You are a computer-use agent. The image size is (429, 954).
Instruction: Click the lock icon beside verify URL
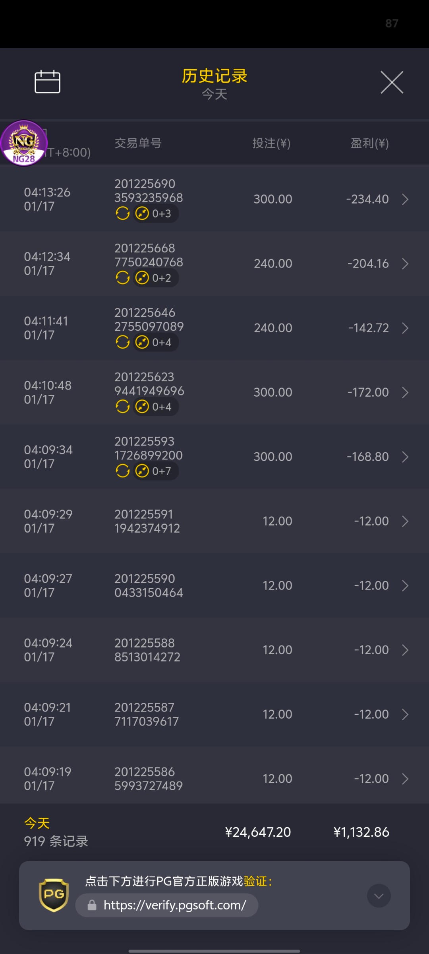point(92,905)
